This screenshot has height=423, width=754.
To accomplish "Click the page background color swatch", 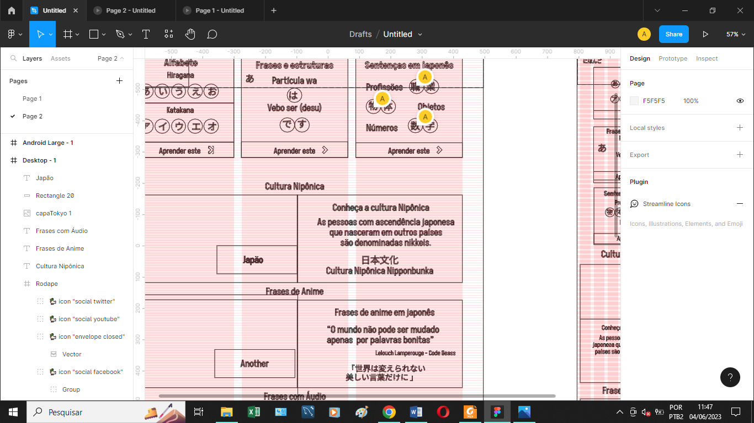I will click(x=634, y=101).
